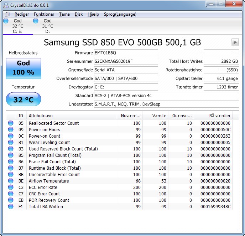This screenshot has height=236, width=245.
Task: Click the Nuvære... column header
Action: click(x=130, y=116)
